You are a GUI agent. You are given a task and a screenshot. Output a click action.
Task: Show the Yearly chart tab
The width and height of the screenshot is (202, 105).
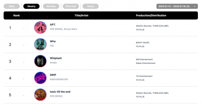pos(91,6)
